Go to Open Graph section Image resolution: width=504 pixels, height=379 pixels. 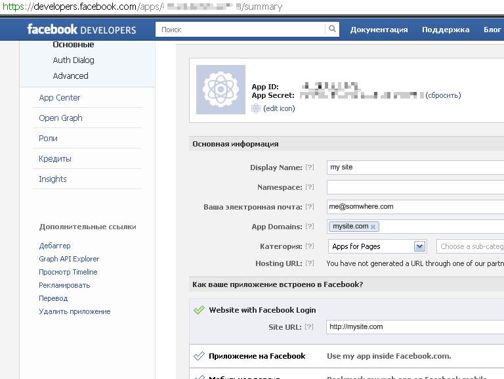60,118
